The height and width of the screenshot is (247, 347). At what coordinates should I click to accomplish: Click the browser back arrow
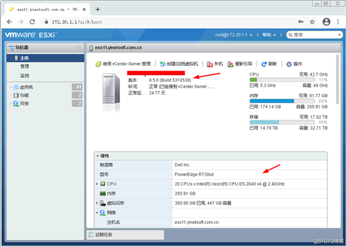[9, 22]
